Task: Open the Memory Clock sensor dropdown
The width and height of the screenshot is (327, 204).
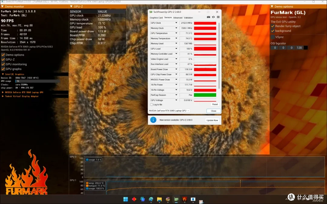Action: 176,28
